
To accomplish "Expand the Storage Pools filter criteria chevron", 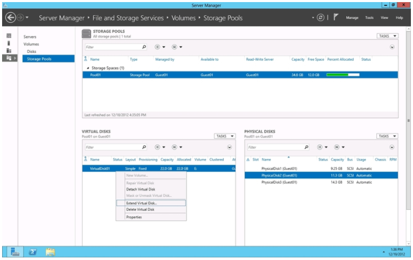I will point(392,47).
